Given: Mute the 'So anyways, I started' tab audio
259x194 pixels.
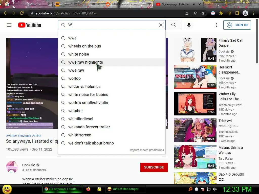Looking at the screenshot, I should point(194,4).
